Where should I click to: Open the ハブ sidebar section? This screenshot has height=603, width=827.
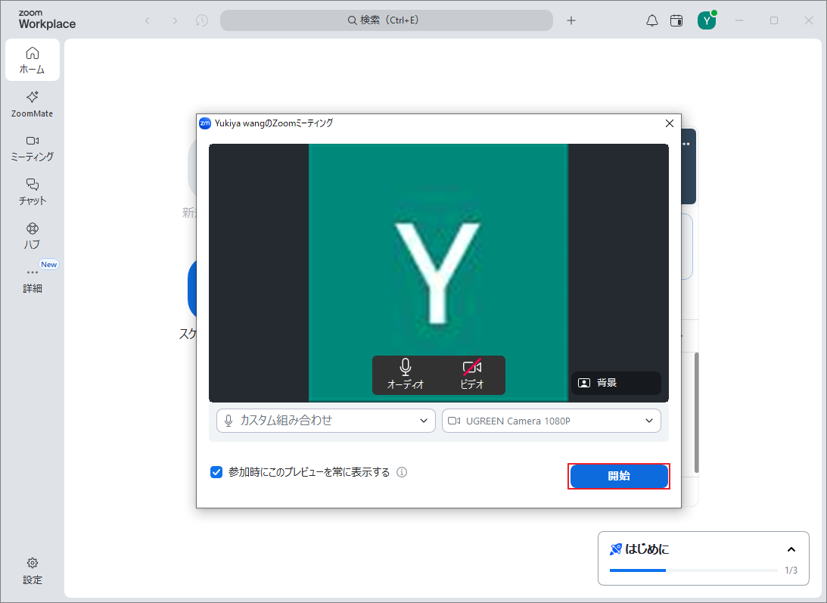(33, 236)
